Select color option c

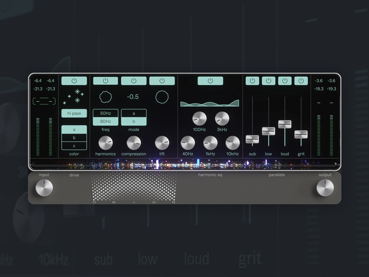[74, 146]
